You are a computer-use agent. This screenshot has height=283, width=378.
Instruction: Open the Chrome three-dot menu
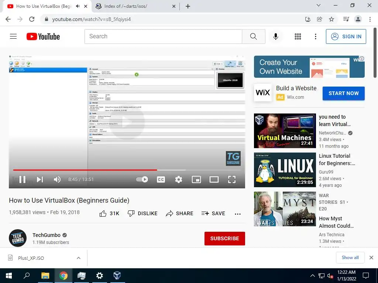click(x=370, y=19)
